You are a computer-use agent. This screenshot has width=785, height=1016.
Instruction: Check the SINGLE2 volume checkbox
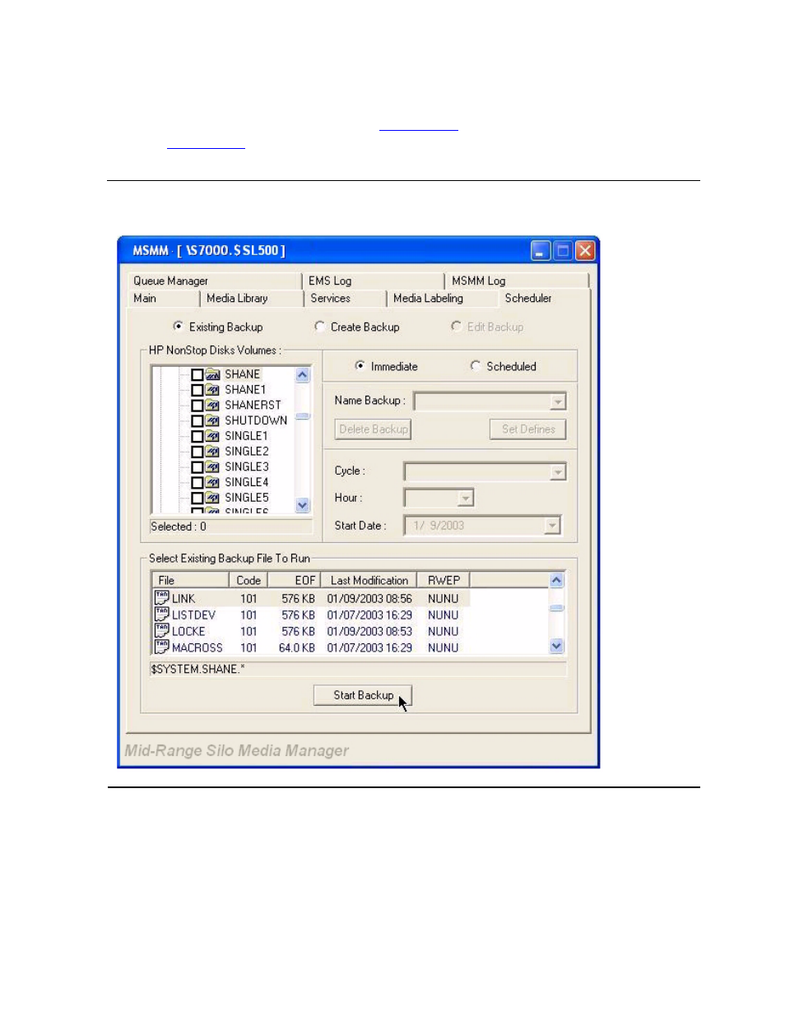point(197,452)
